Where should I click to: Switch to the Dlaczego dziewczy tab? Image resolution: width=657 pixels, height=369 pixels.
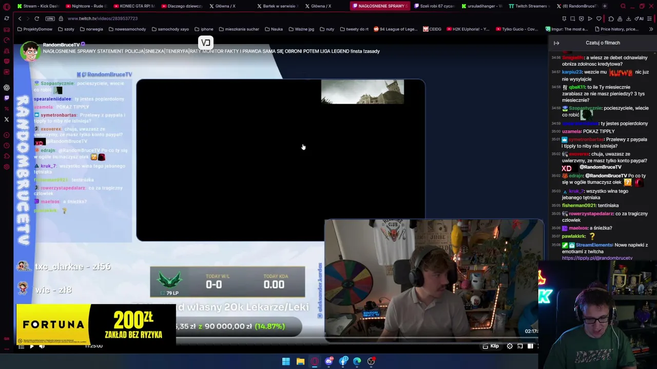pos(181,6)
